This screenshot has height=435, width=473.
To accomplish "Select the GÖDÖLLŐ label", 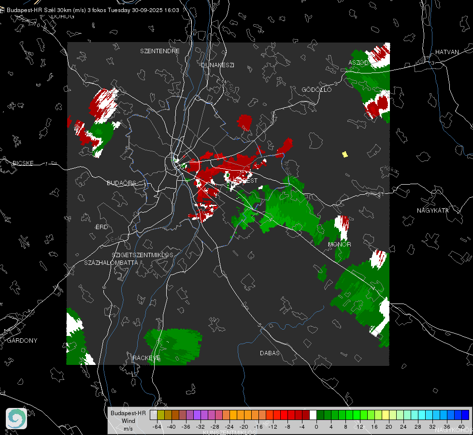I will coord(316,89).
